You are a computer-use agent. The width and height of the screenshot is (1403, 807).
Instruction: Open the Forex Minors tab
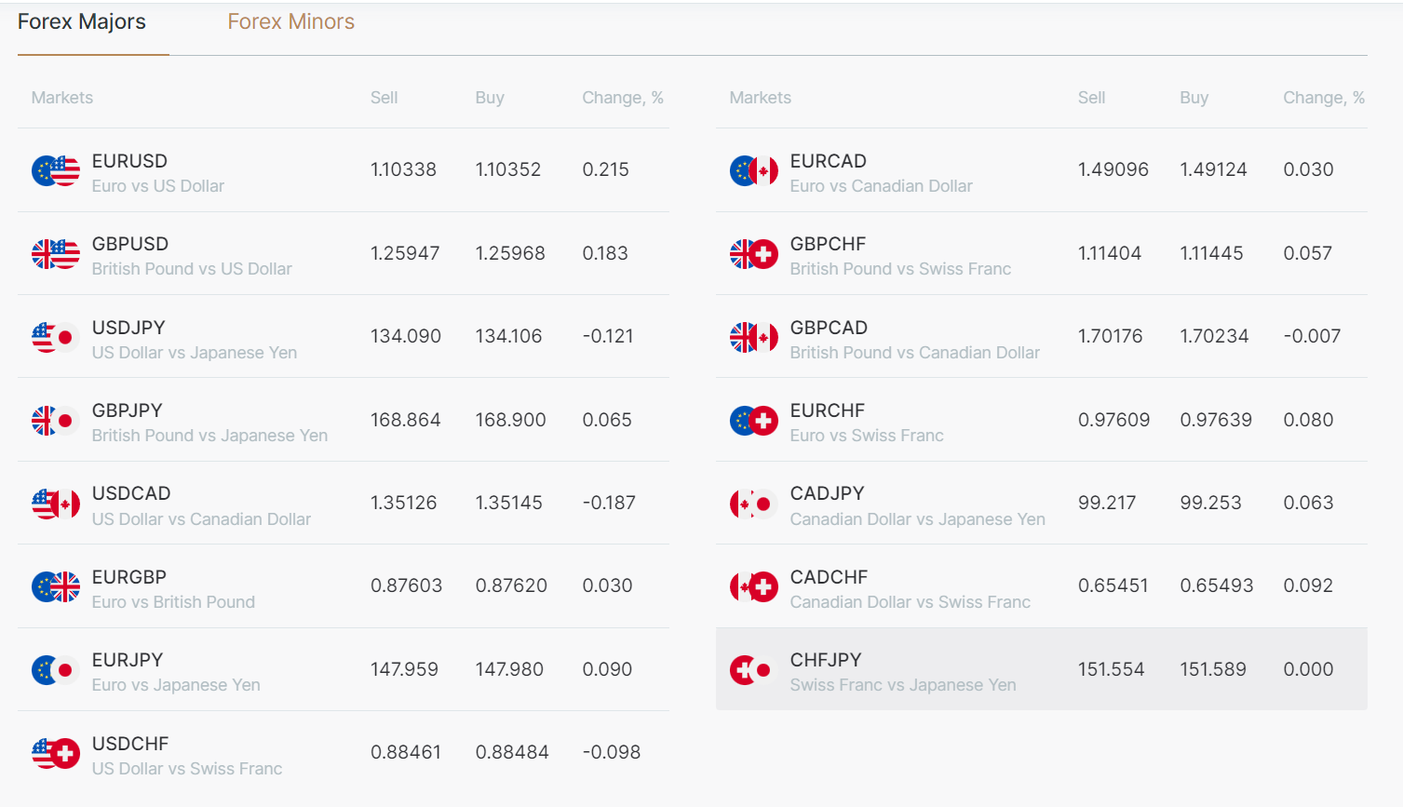pos(291,22)
